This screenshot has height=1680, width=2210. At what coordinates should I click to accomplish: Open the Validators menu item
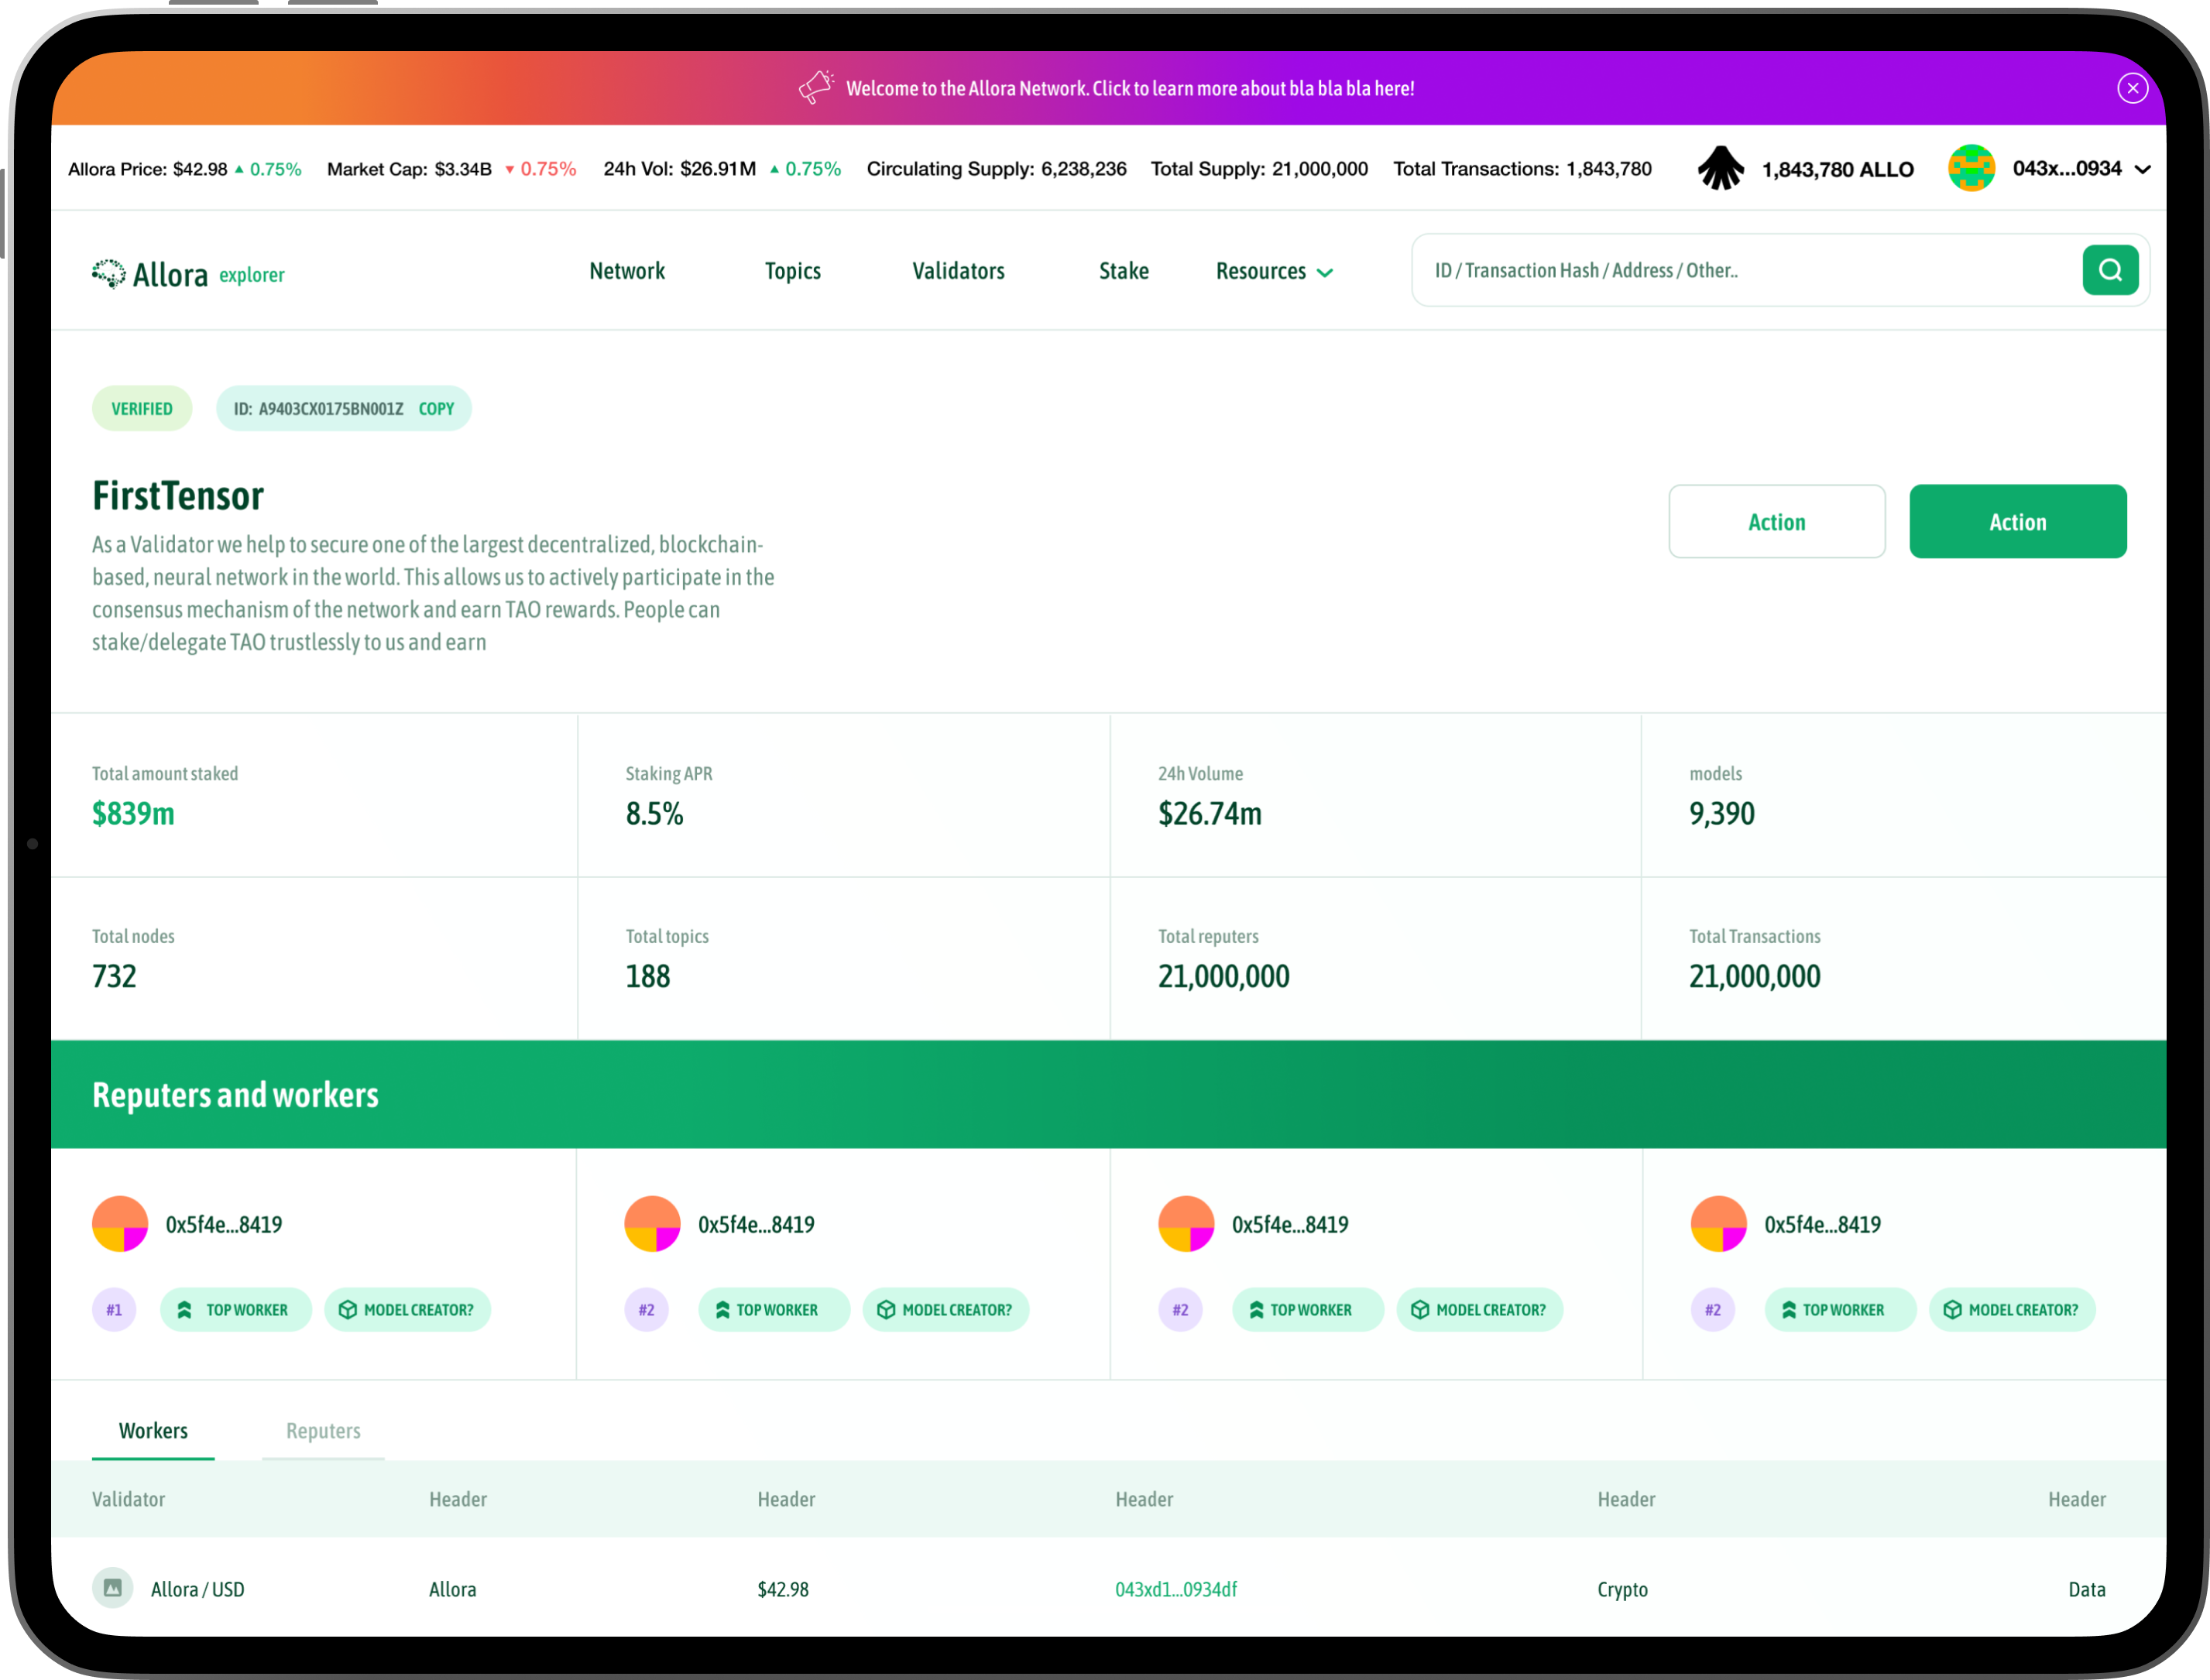(x=957, y=271)
